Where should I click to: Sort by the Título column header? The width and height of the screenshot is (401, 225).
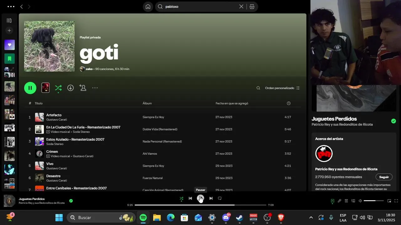(x=39, y=103)
